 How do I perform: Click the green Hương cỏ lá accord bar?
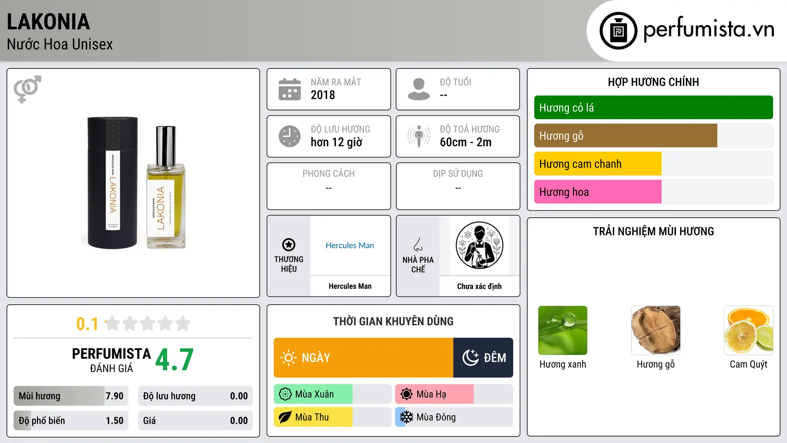click(x=653, y=108)
